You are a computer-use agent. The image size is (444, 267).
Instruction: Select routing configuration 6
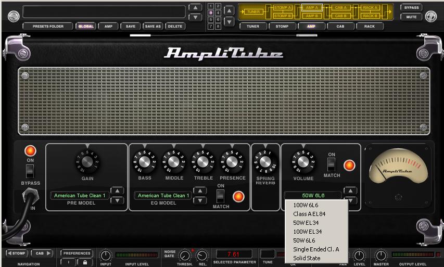coord(218,20)
